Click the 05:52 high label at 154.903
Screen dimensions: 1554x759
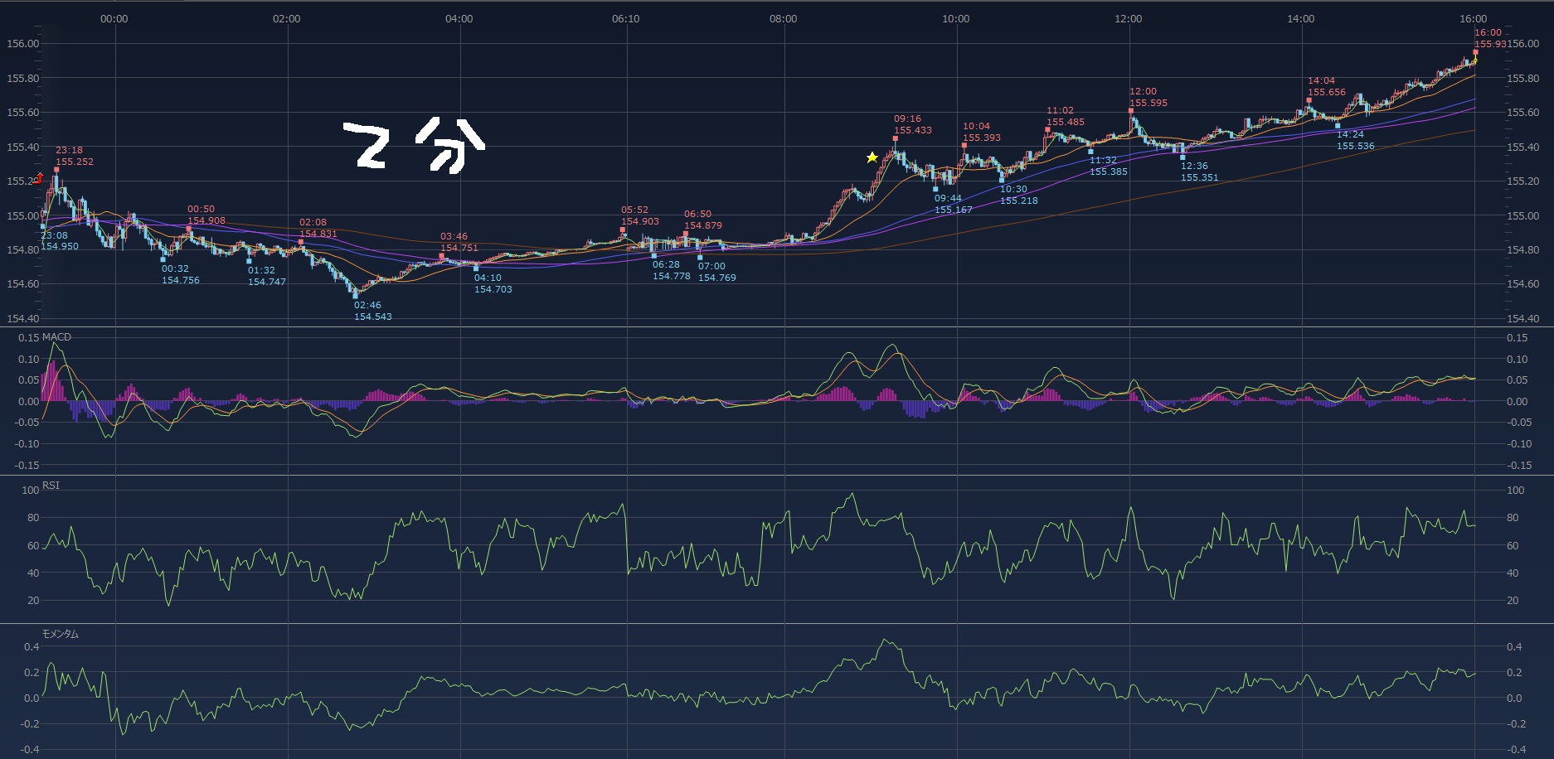point(639,216)
